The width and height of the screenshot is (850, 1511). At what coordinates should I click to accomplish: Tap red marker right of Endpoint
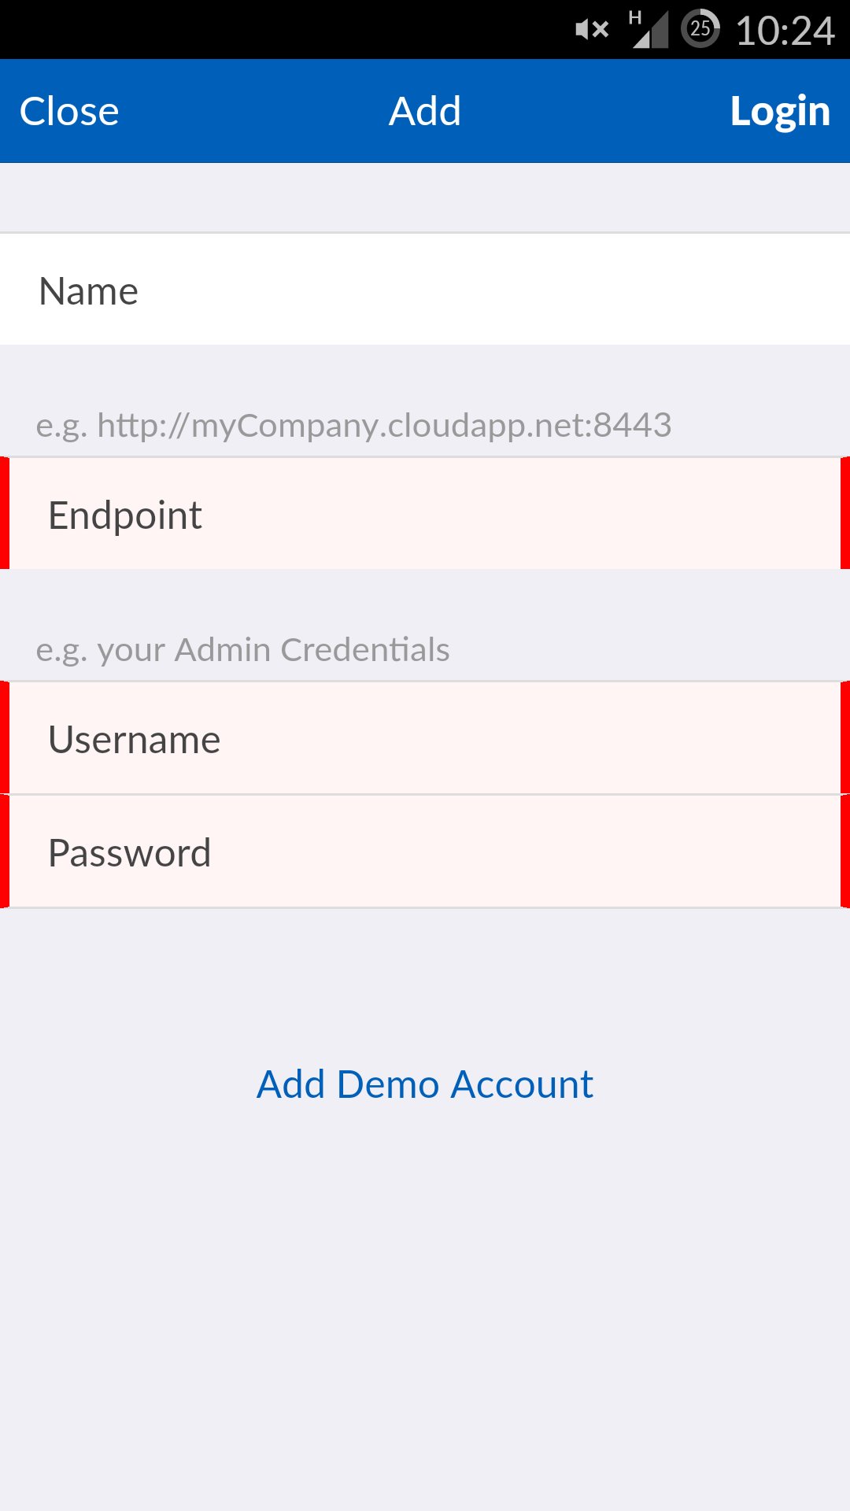coord(845,513)
